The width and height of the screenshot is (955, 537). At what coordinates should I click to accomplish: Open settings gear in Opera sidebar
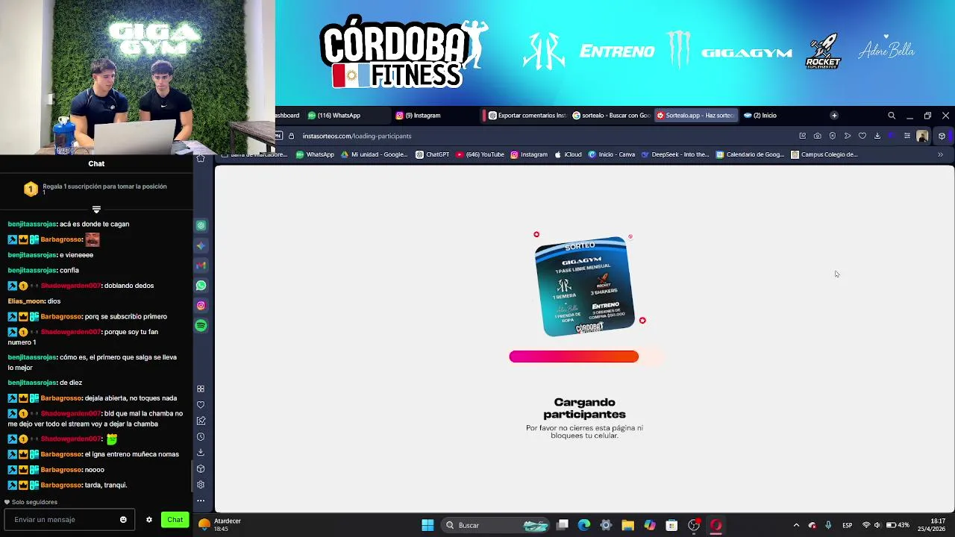click(x=201, y=485)
